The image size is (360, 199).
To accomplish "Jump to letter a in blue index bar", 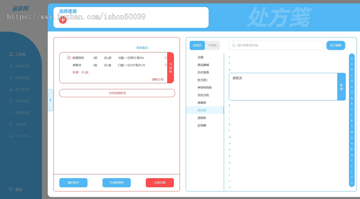I will (352, 64).
